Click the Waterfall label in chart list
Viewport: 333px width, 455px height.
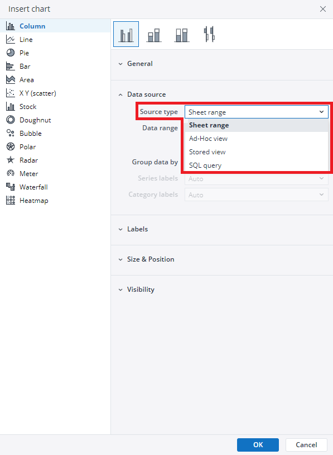tap(33, 187)
